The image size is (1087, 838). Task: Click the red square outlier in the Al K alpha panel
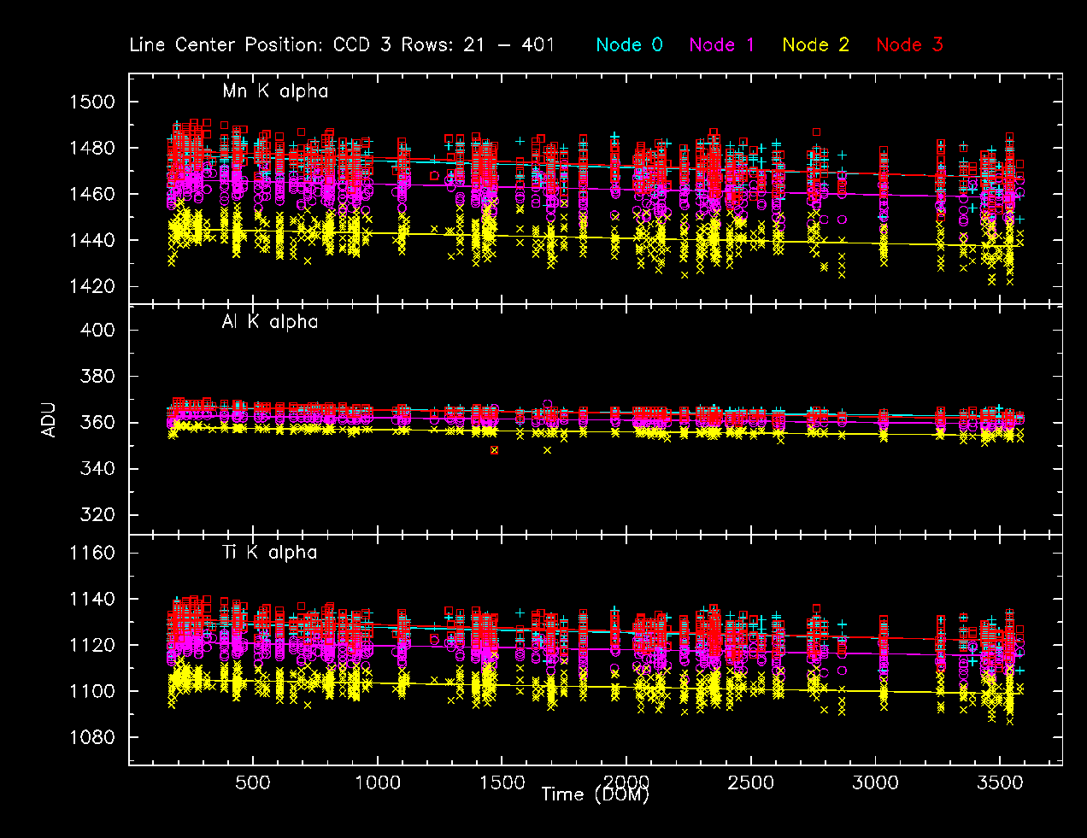point(494,450)
